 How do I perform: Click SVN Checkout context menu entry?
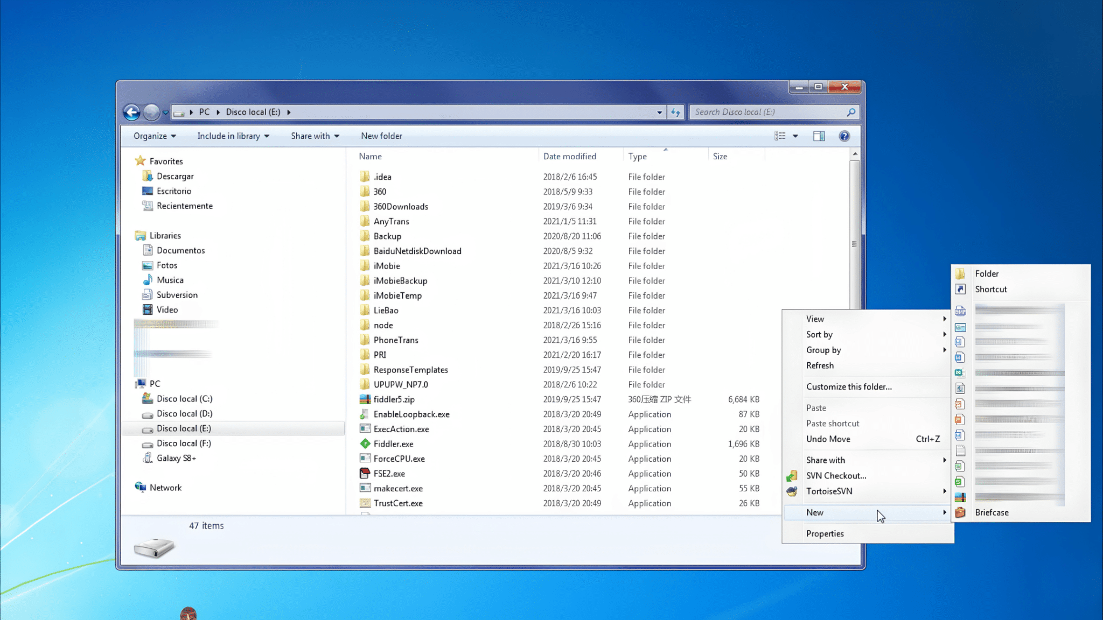(836, 476)
